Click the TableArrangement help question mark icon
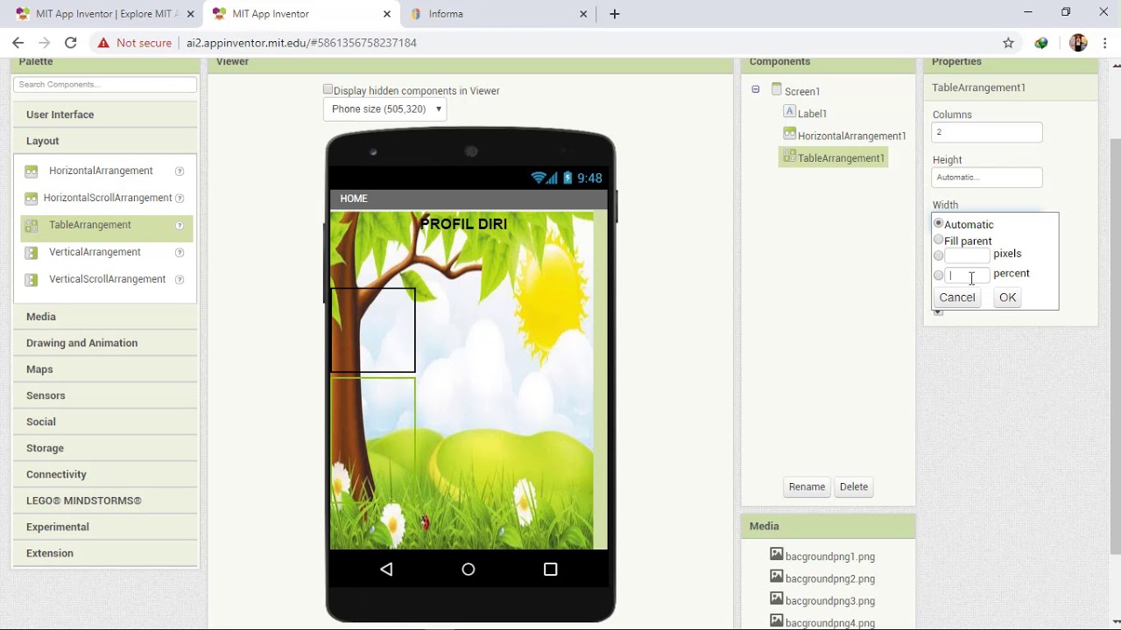Viewport: 1121px width, 630px height. point(180,226)
